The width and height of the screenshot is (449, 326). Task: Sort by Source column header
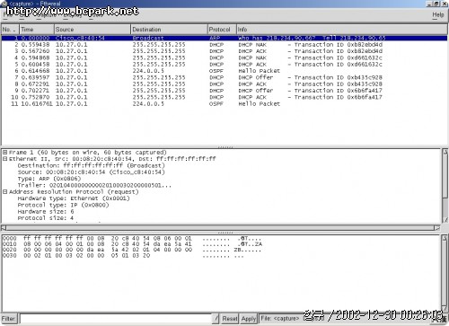(92, 30)
